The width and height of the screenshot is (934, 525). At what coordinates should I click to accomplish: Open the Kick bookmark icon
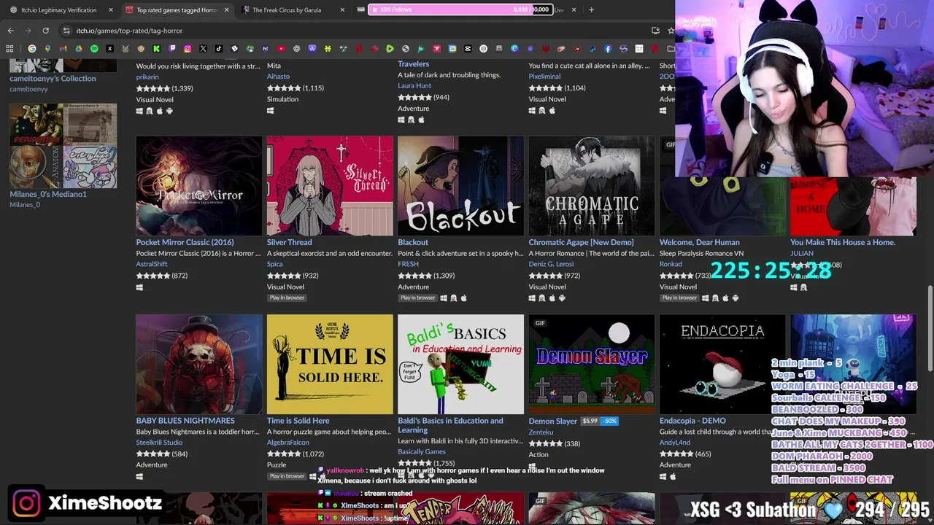(x=156, y=49)
